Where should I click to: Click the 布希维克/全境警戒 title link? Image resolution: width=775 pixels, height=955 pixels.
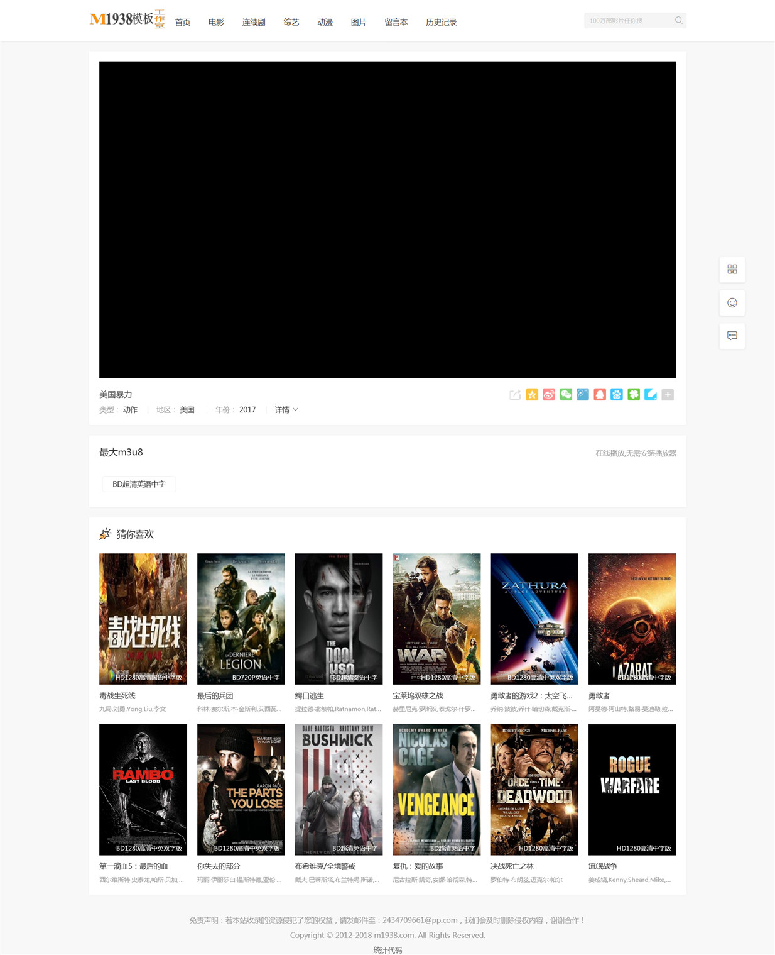point(325,866)
